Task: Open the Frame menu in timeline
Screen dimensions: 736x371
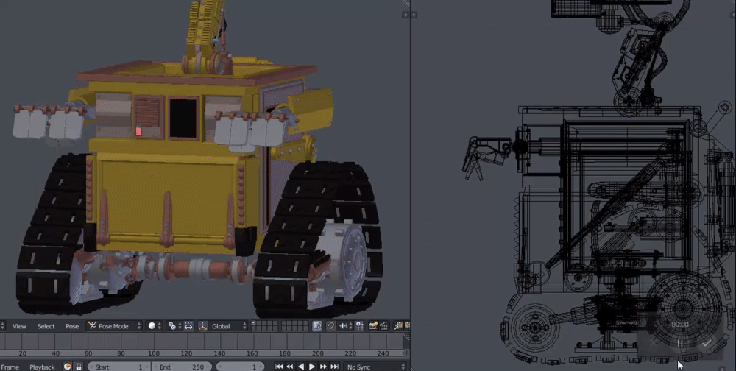Action: click(10, 367)
